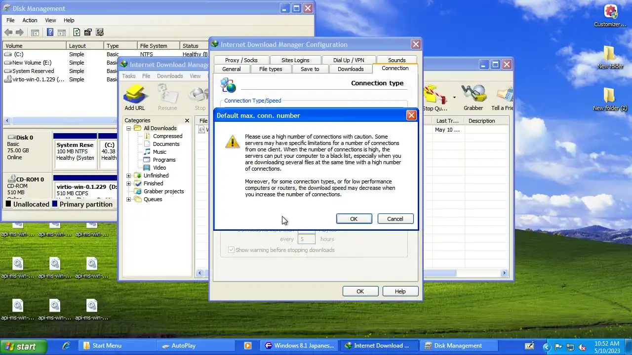Viewport: 632px width, 355px height.
Task: Collapse the All Downloads tree node
Action: (x=129, y=128)
